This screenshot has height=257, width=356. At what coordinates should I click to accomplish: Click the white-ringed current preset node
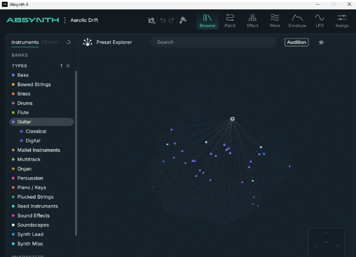pos(232,119)
